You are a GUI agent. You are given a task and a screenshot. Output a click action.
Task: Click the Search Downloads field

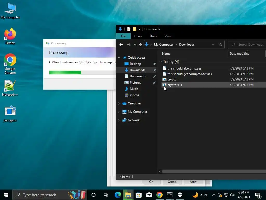click(247, 45)
